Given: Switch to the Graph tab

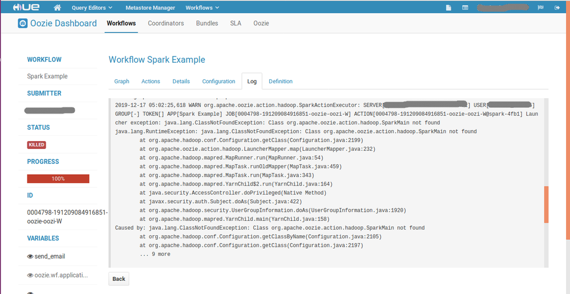Looking at the screenshot, I should pos(122,81).
